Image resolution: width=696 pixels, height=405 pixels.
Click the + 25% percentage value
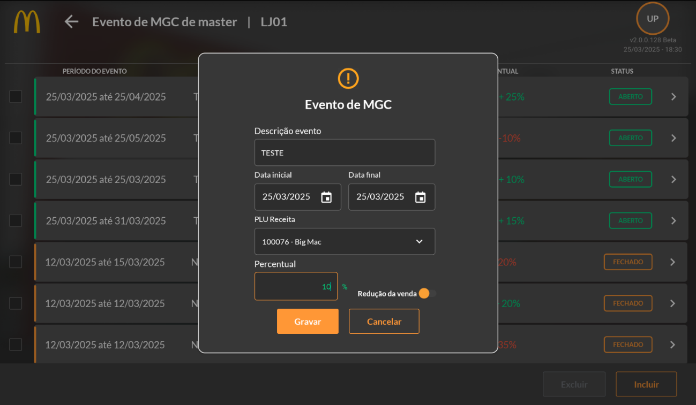(511, 97)
